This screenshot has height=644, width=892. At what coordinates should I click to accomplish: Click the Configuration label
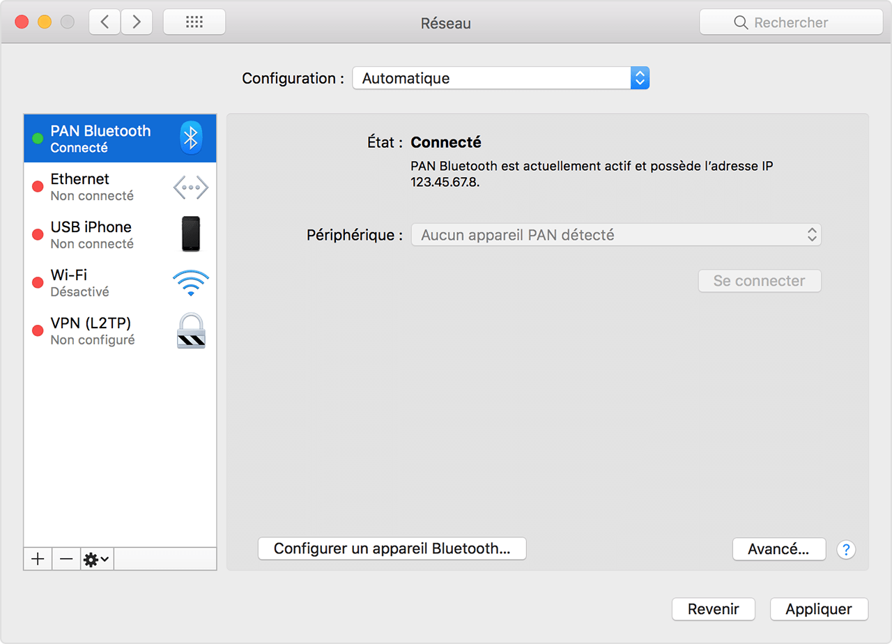click(293, 78)
